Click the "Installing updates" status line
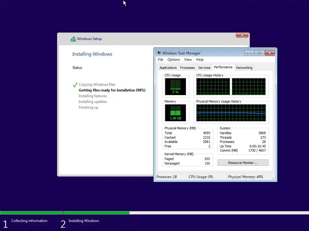309x231 pixels. click(x=93, y=102)
